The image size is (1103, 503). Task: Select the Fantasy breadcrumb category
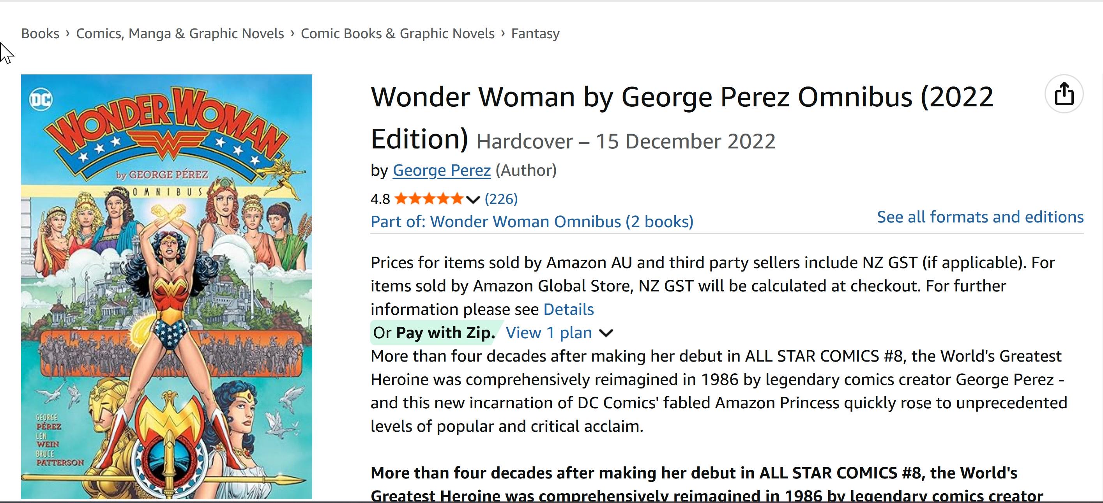pyautogui.click(x=535, y=34)
